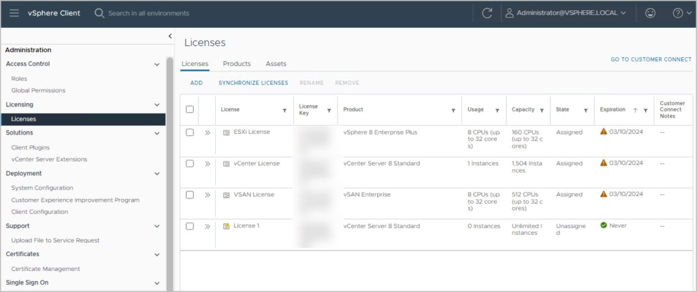Click Go To Customer Connect link
This screenshot has height=292, width=697.
click(x=651, y=60)
